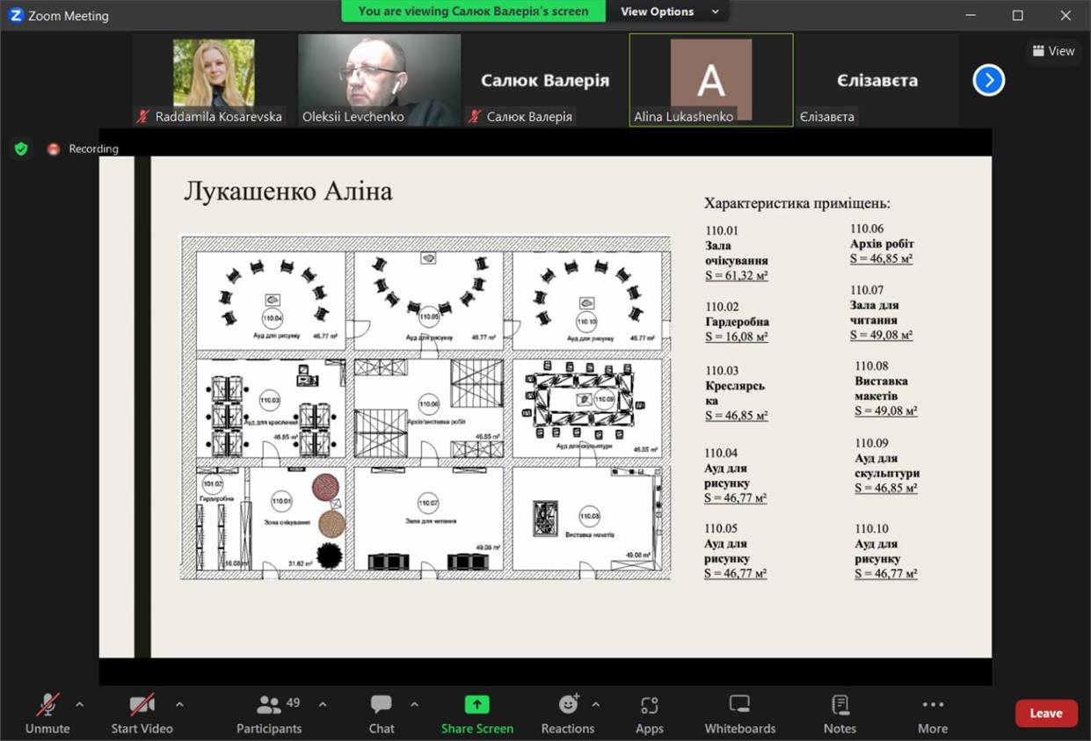The width and height of the screenshot is (1091, 741).
Task: Click slide title "Лукашенко Аліна"
Action: (288, 192)
